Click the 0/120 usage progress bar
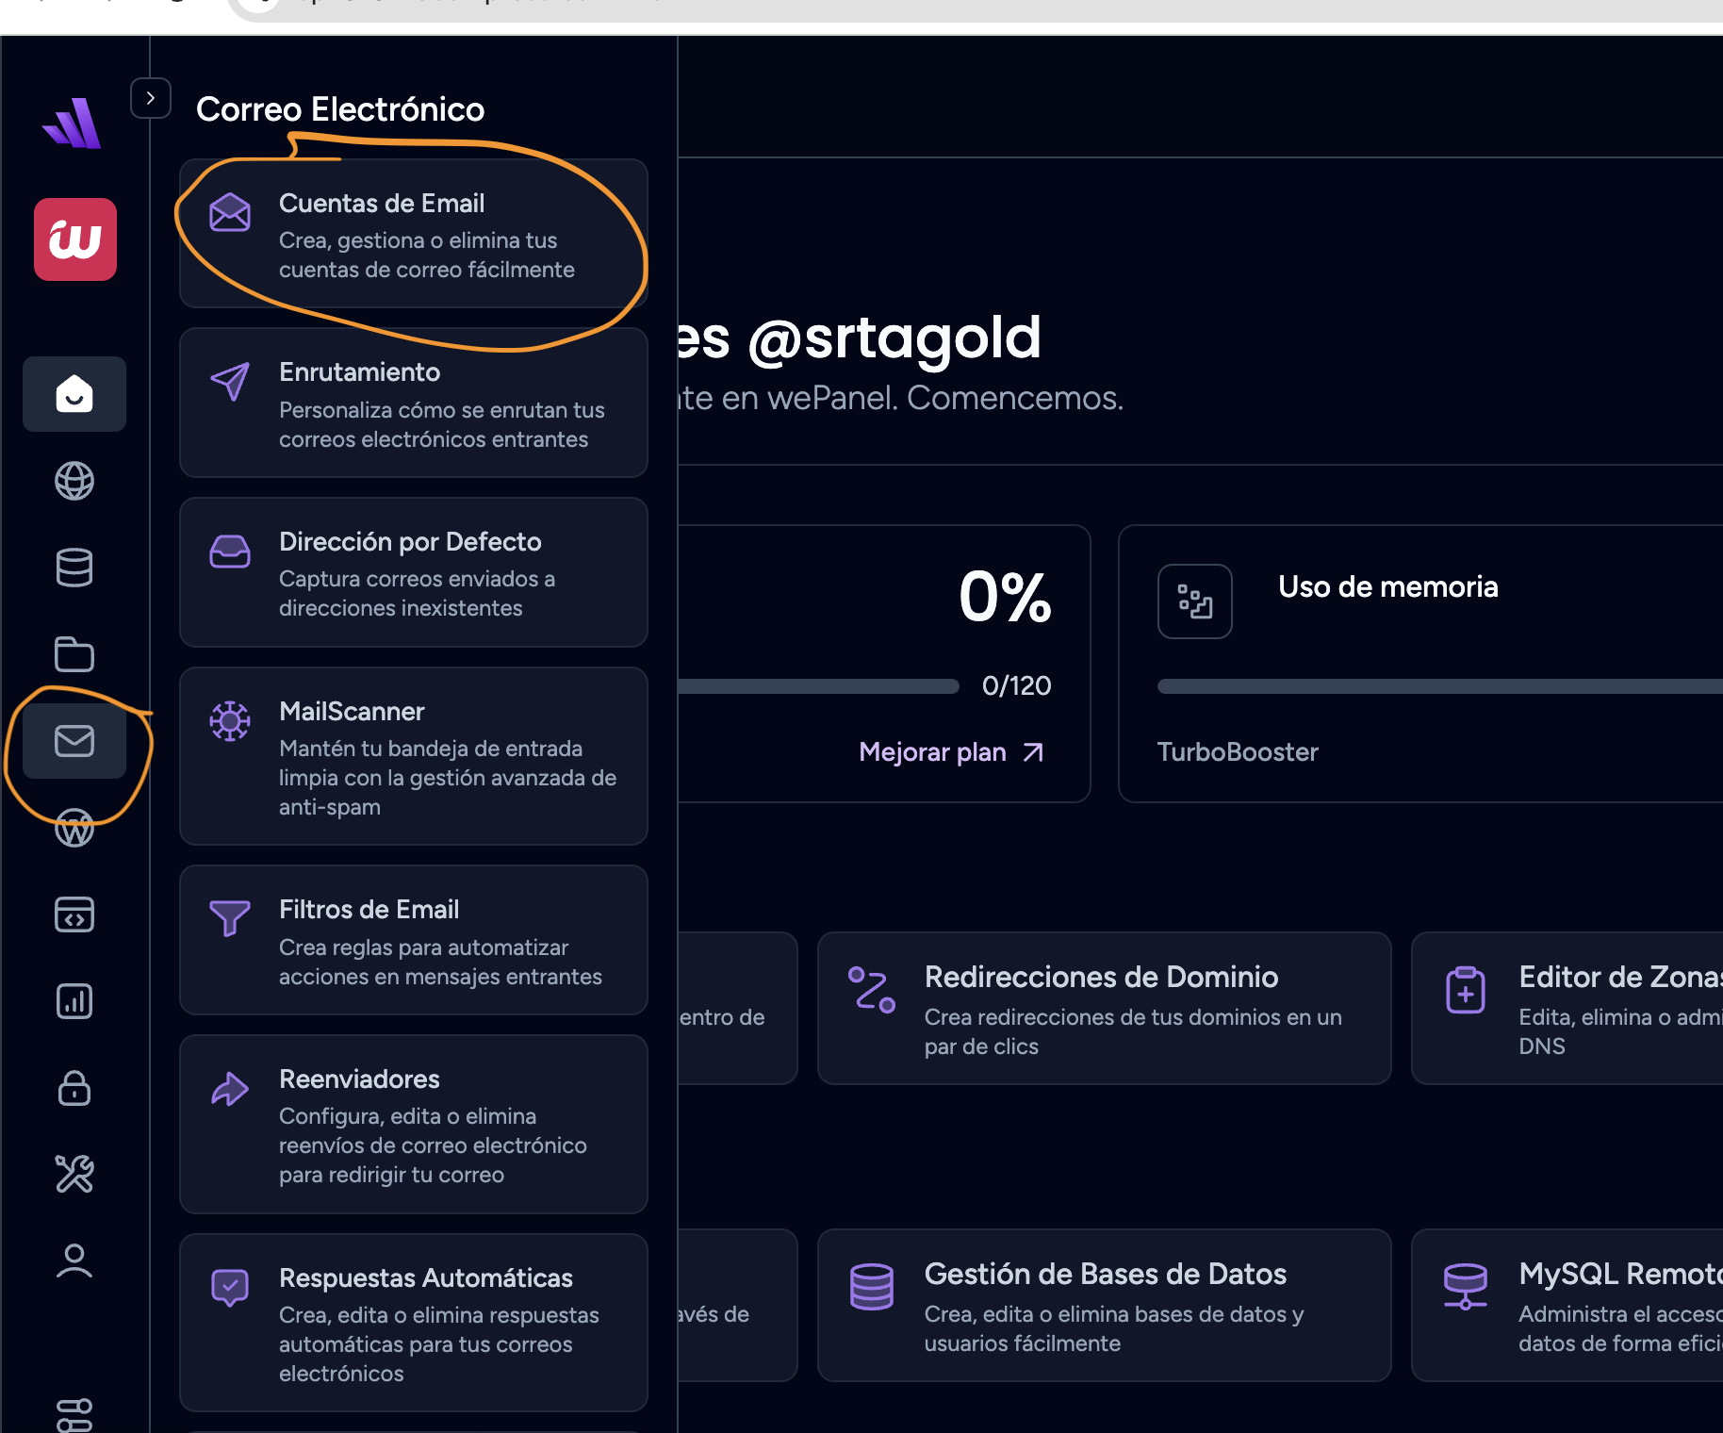The image size is (1723, 1433). coord(818,686)
